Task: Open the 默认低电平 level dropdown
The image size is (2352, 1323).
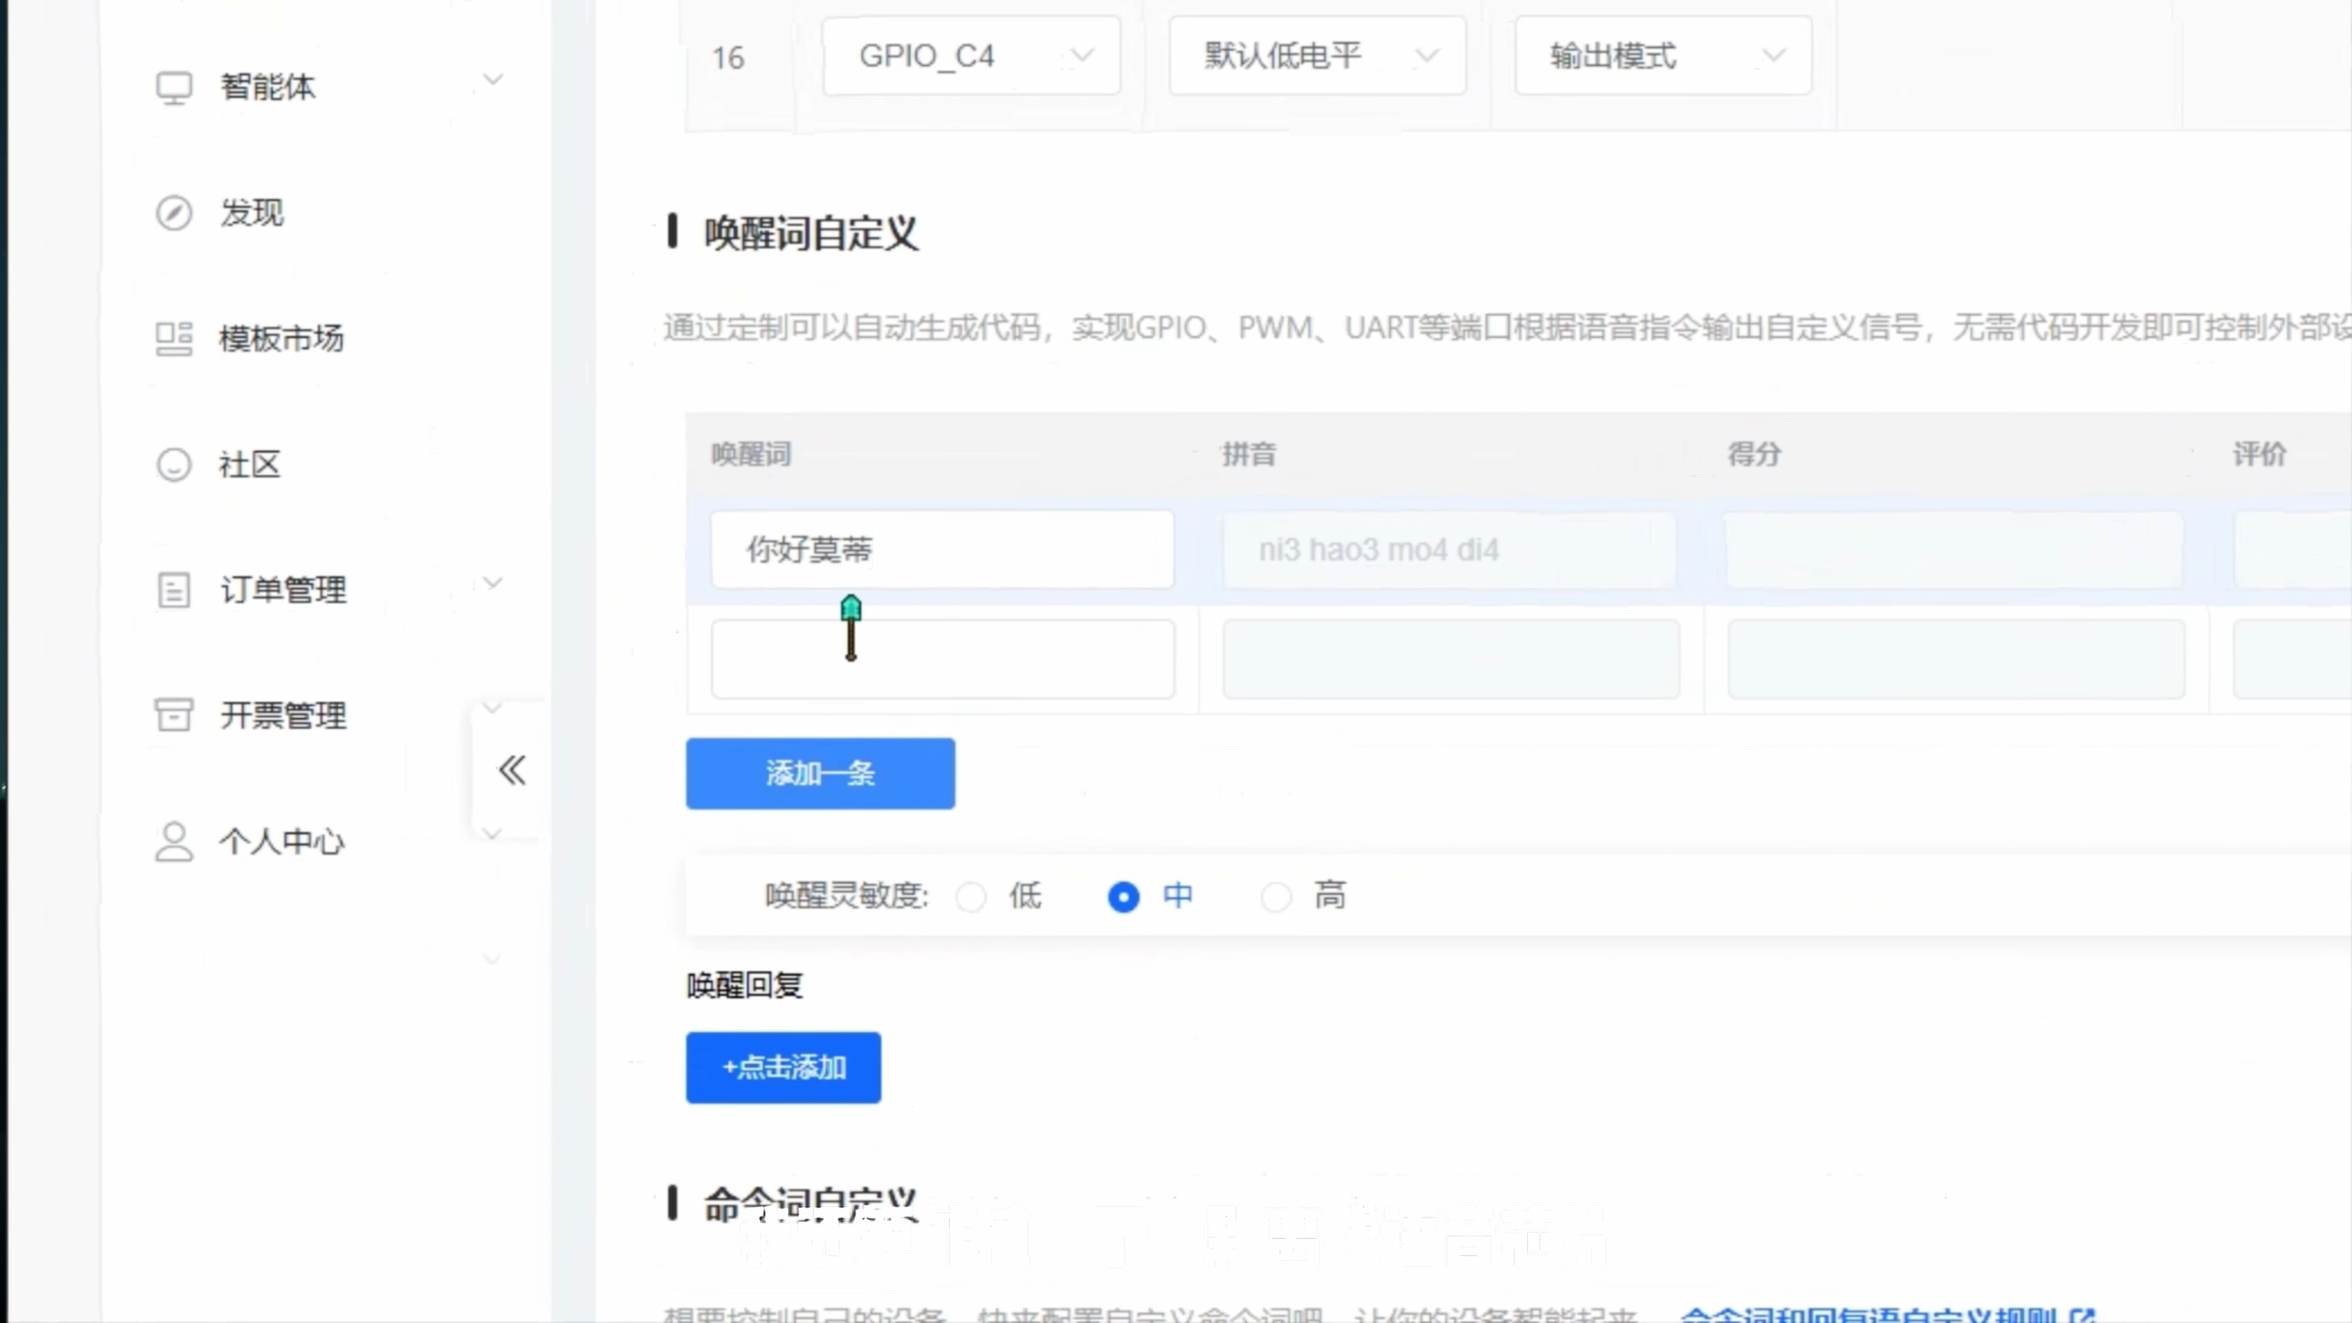Action: click(1317, 56)
